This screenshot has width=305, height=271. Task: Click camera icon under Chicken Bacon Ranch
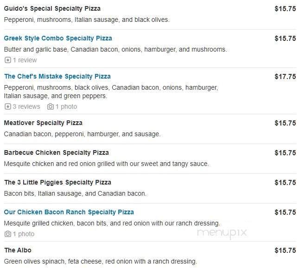7,234
